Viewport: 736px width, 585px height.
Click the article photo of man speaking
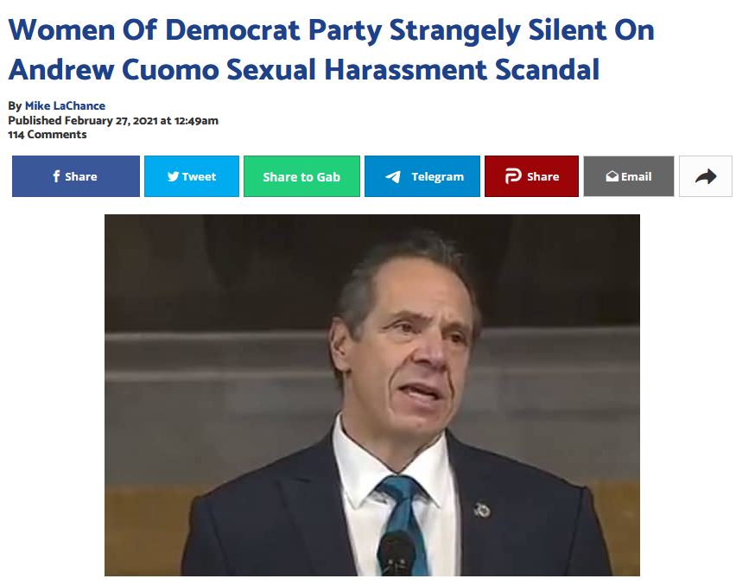point(371,395)
